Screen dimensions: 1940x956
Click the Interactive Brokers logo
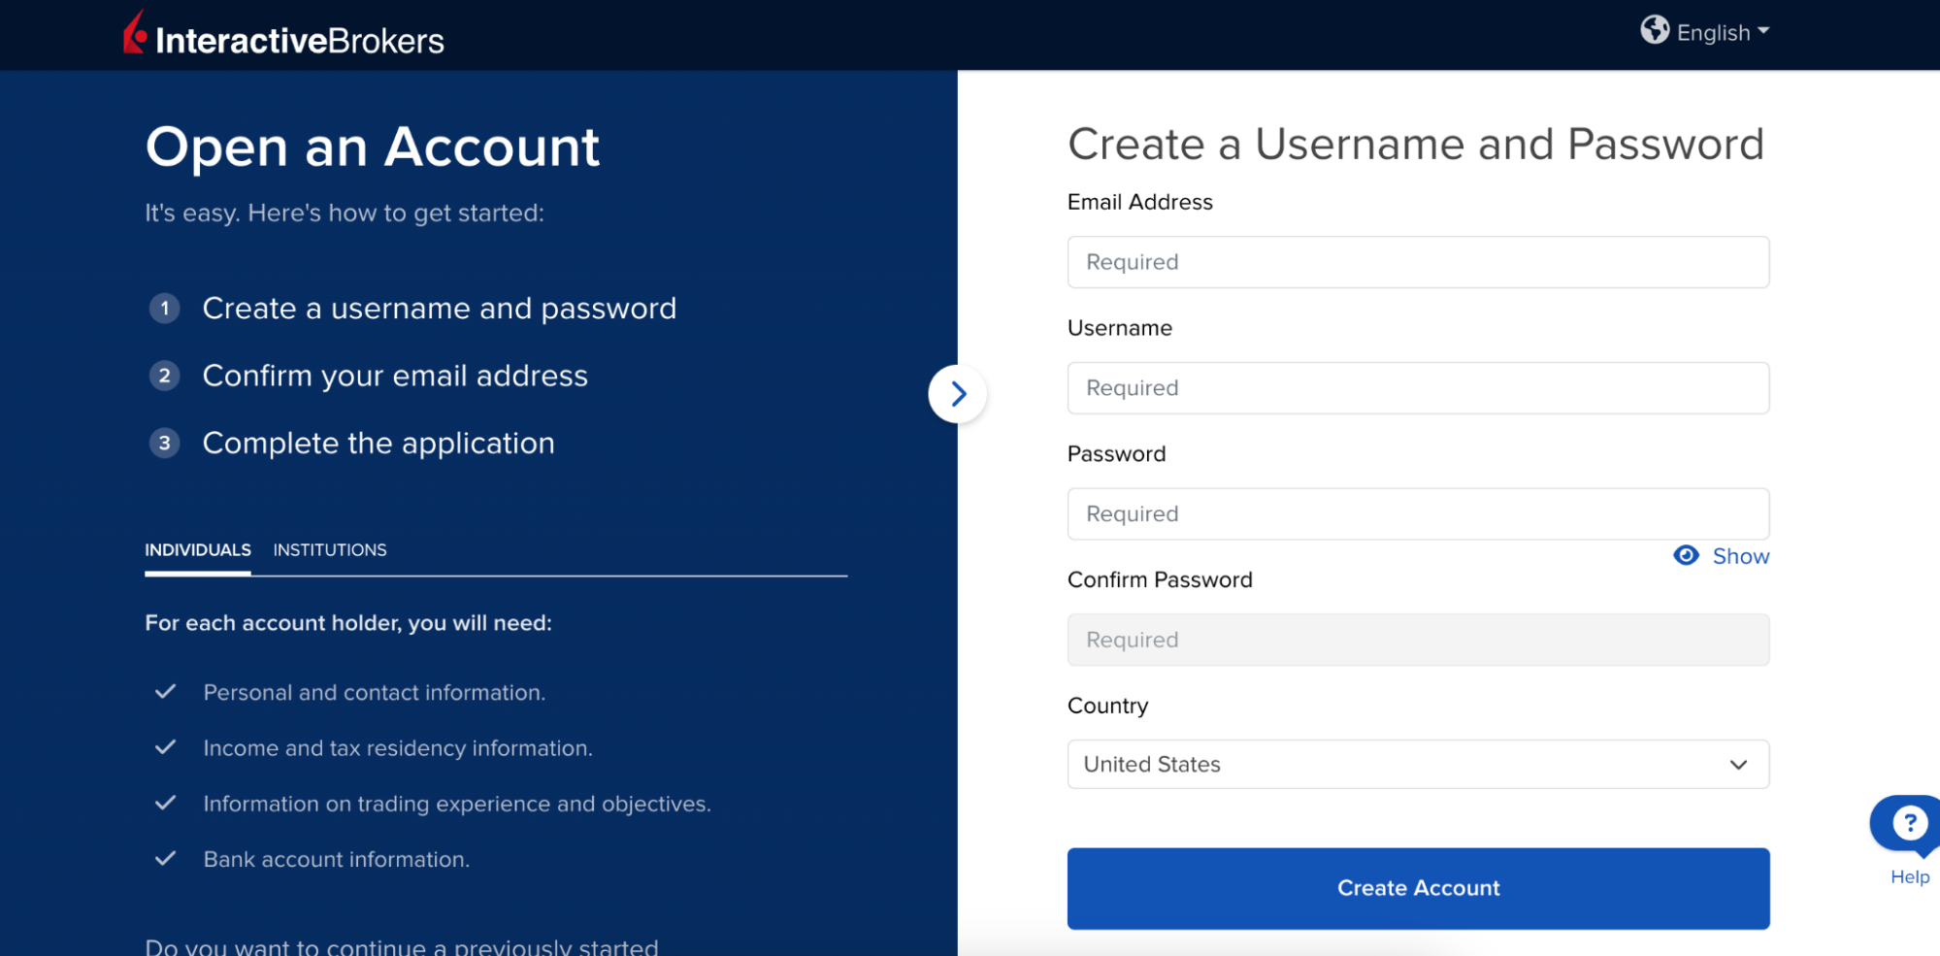tap(283, 34)
